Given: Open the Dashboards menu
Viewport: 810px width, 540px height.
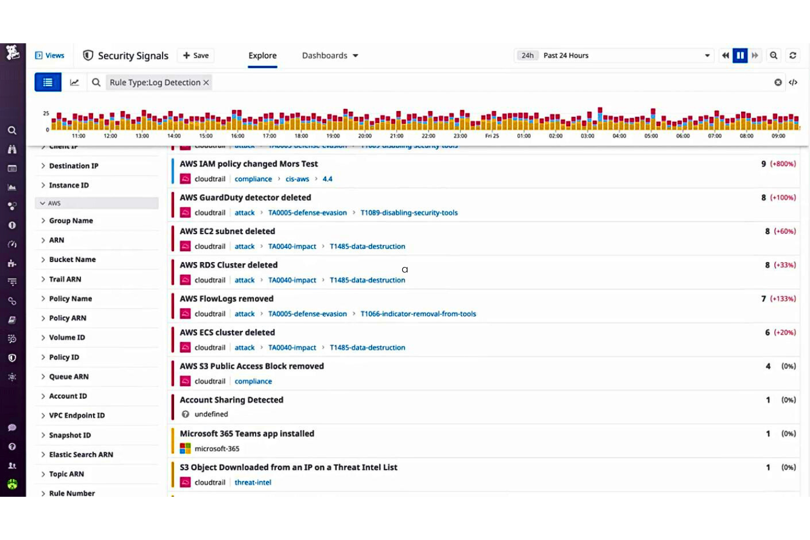Looking at the screenshot, I should pyautogui.click(x=329, y=55).
